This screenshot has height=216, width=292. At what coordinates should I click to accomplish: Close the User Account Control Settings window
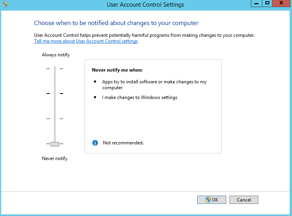(x=281, y=4)
